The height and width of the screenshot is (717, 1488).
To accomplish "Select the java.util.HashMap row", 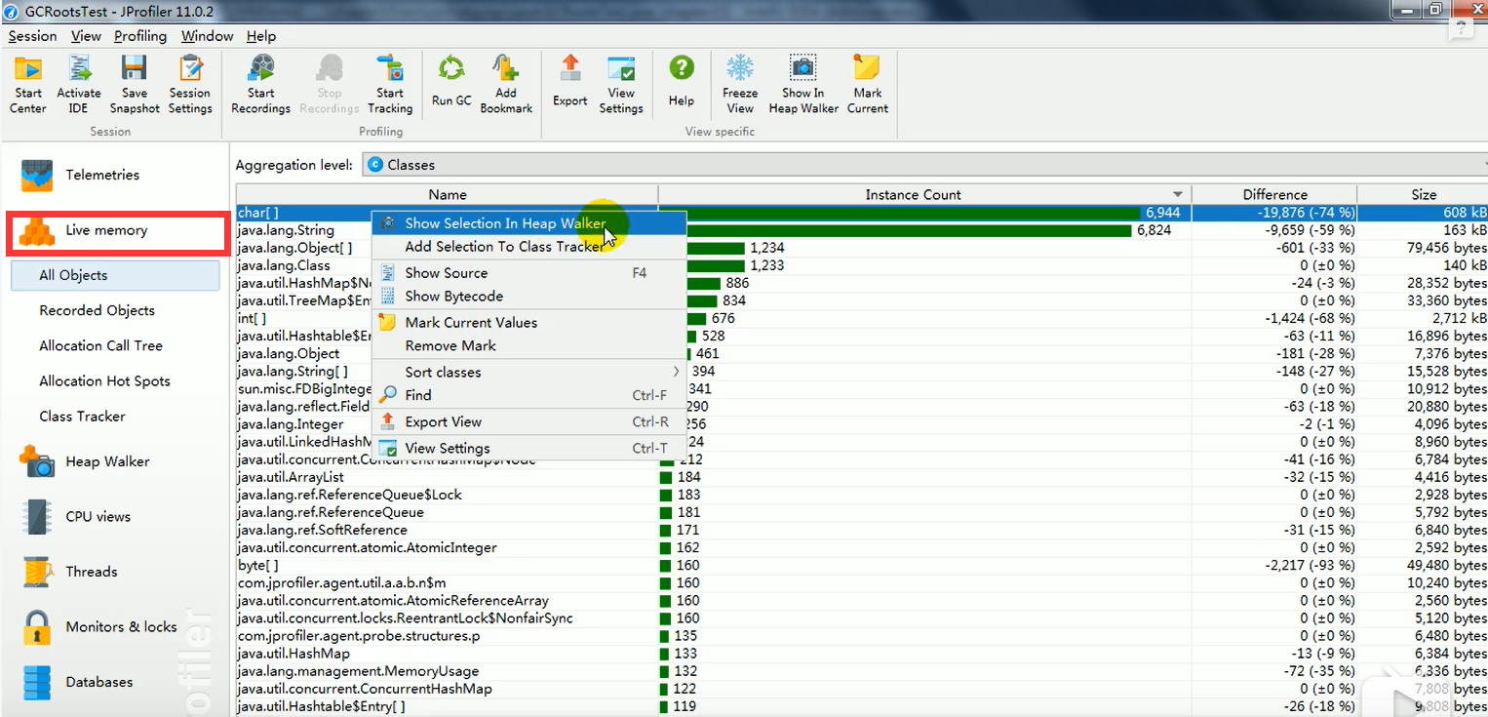I will click(x=862, y=654).
